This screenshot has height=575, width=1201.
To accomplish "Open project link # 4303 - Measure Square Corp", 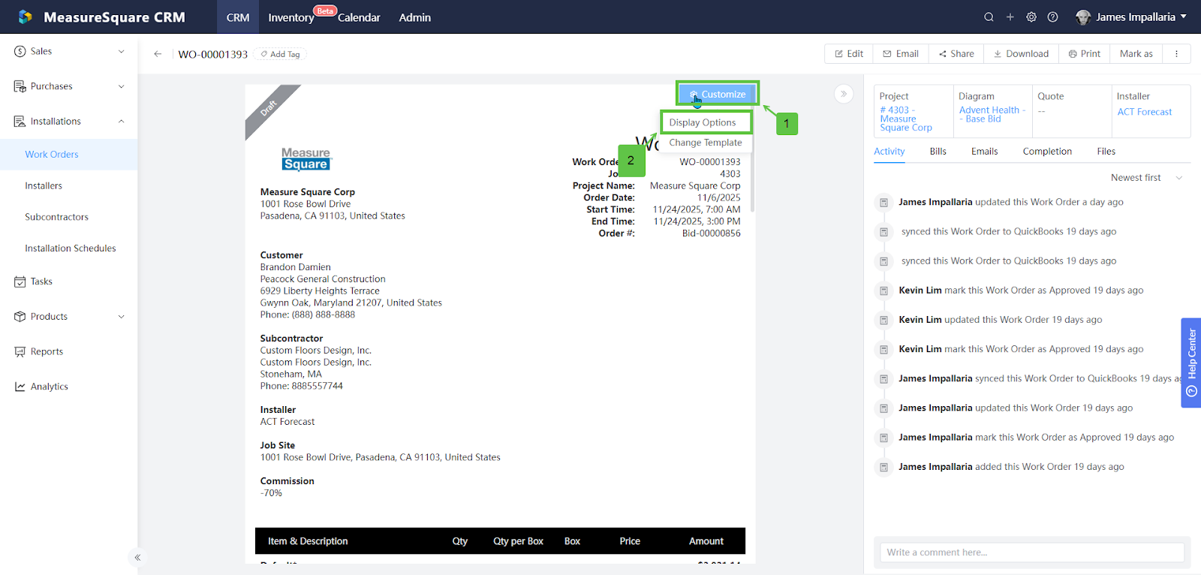I will [x=906, y=119].
